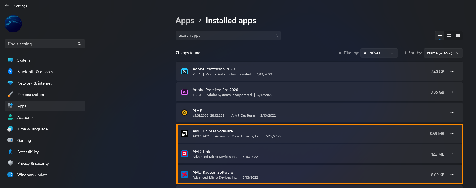Open Accessibility settings

click(x=45, y=152)
